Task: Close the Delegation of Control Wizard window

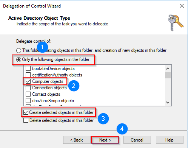Action: 182,6
